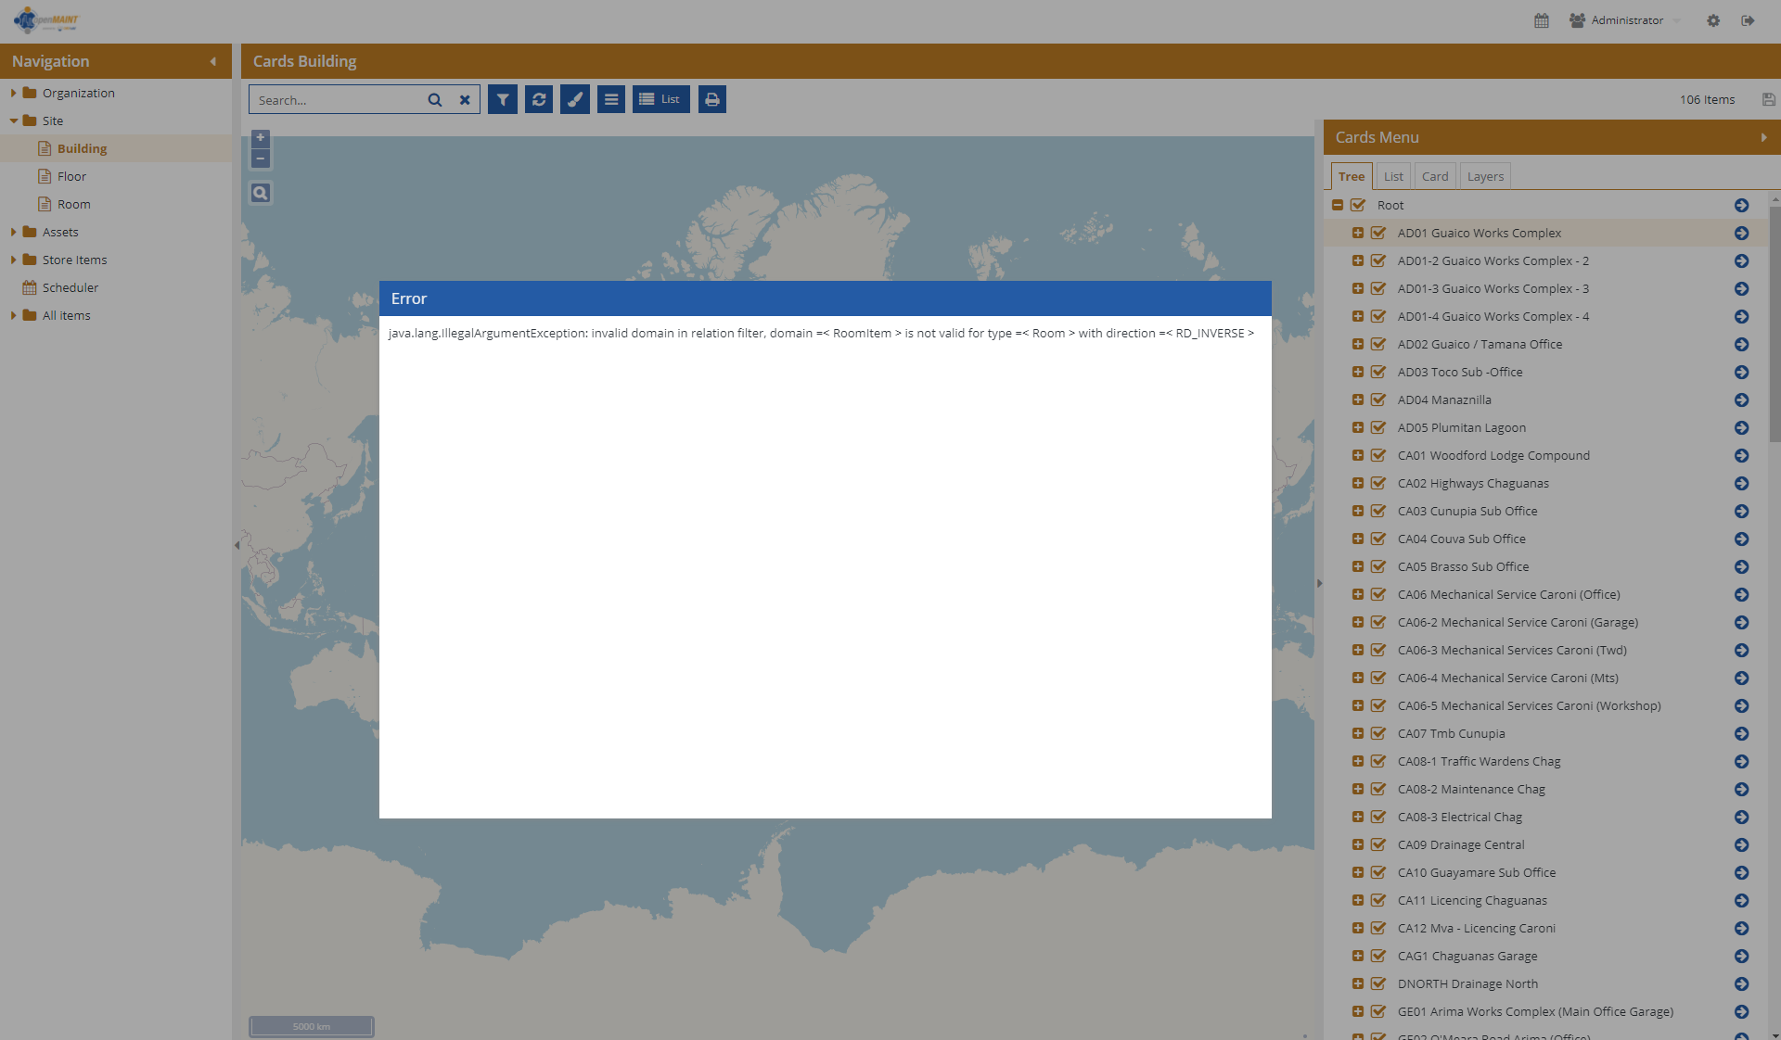Open CA12 Mva - Licencing Caroni arrow

[1741, 928]
